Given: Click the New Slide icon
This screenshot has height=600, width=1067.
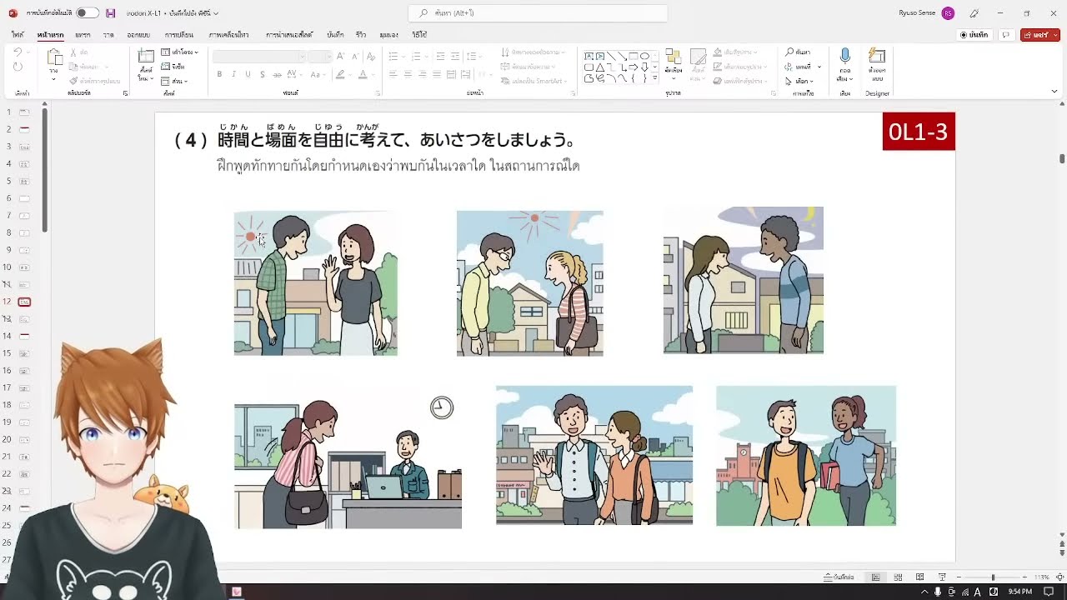Looking at the screenshot, I should [x=146, y=57].
